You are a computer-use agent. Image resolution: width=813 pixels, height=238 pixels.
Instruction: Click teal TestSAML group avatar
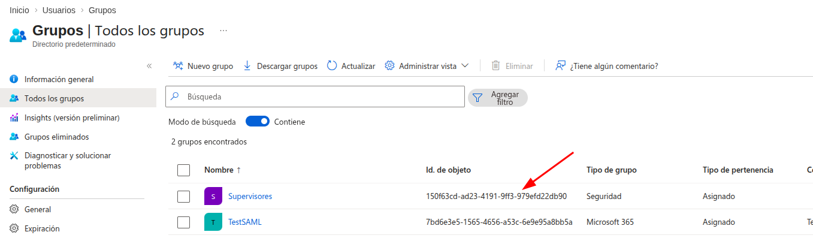213,222
